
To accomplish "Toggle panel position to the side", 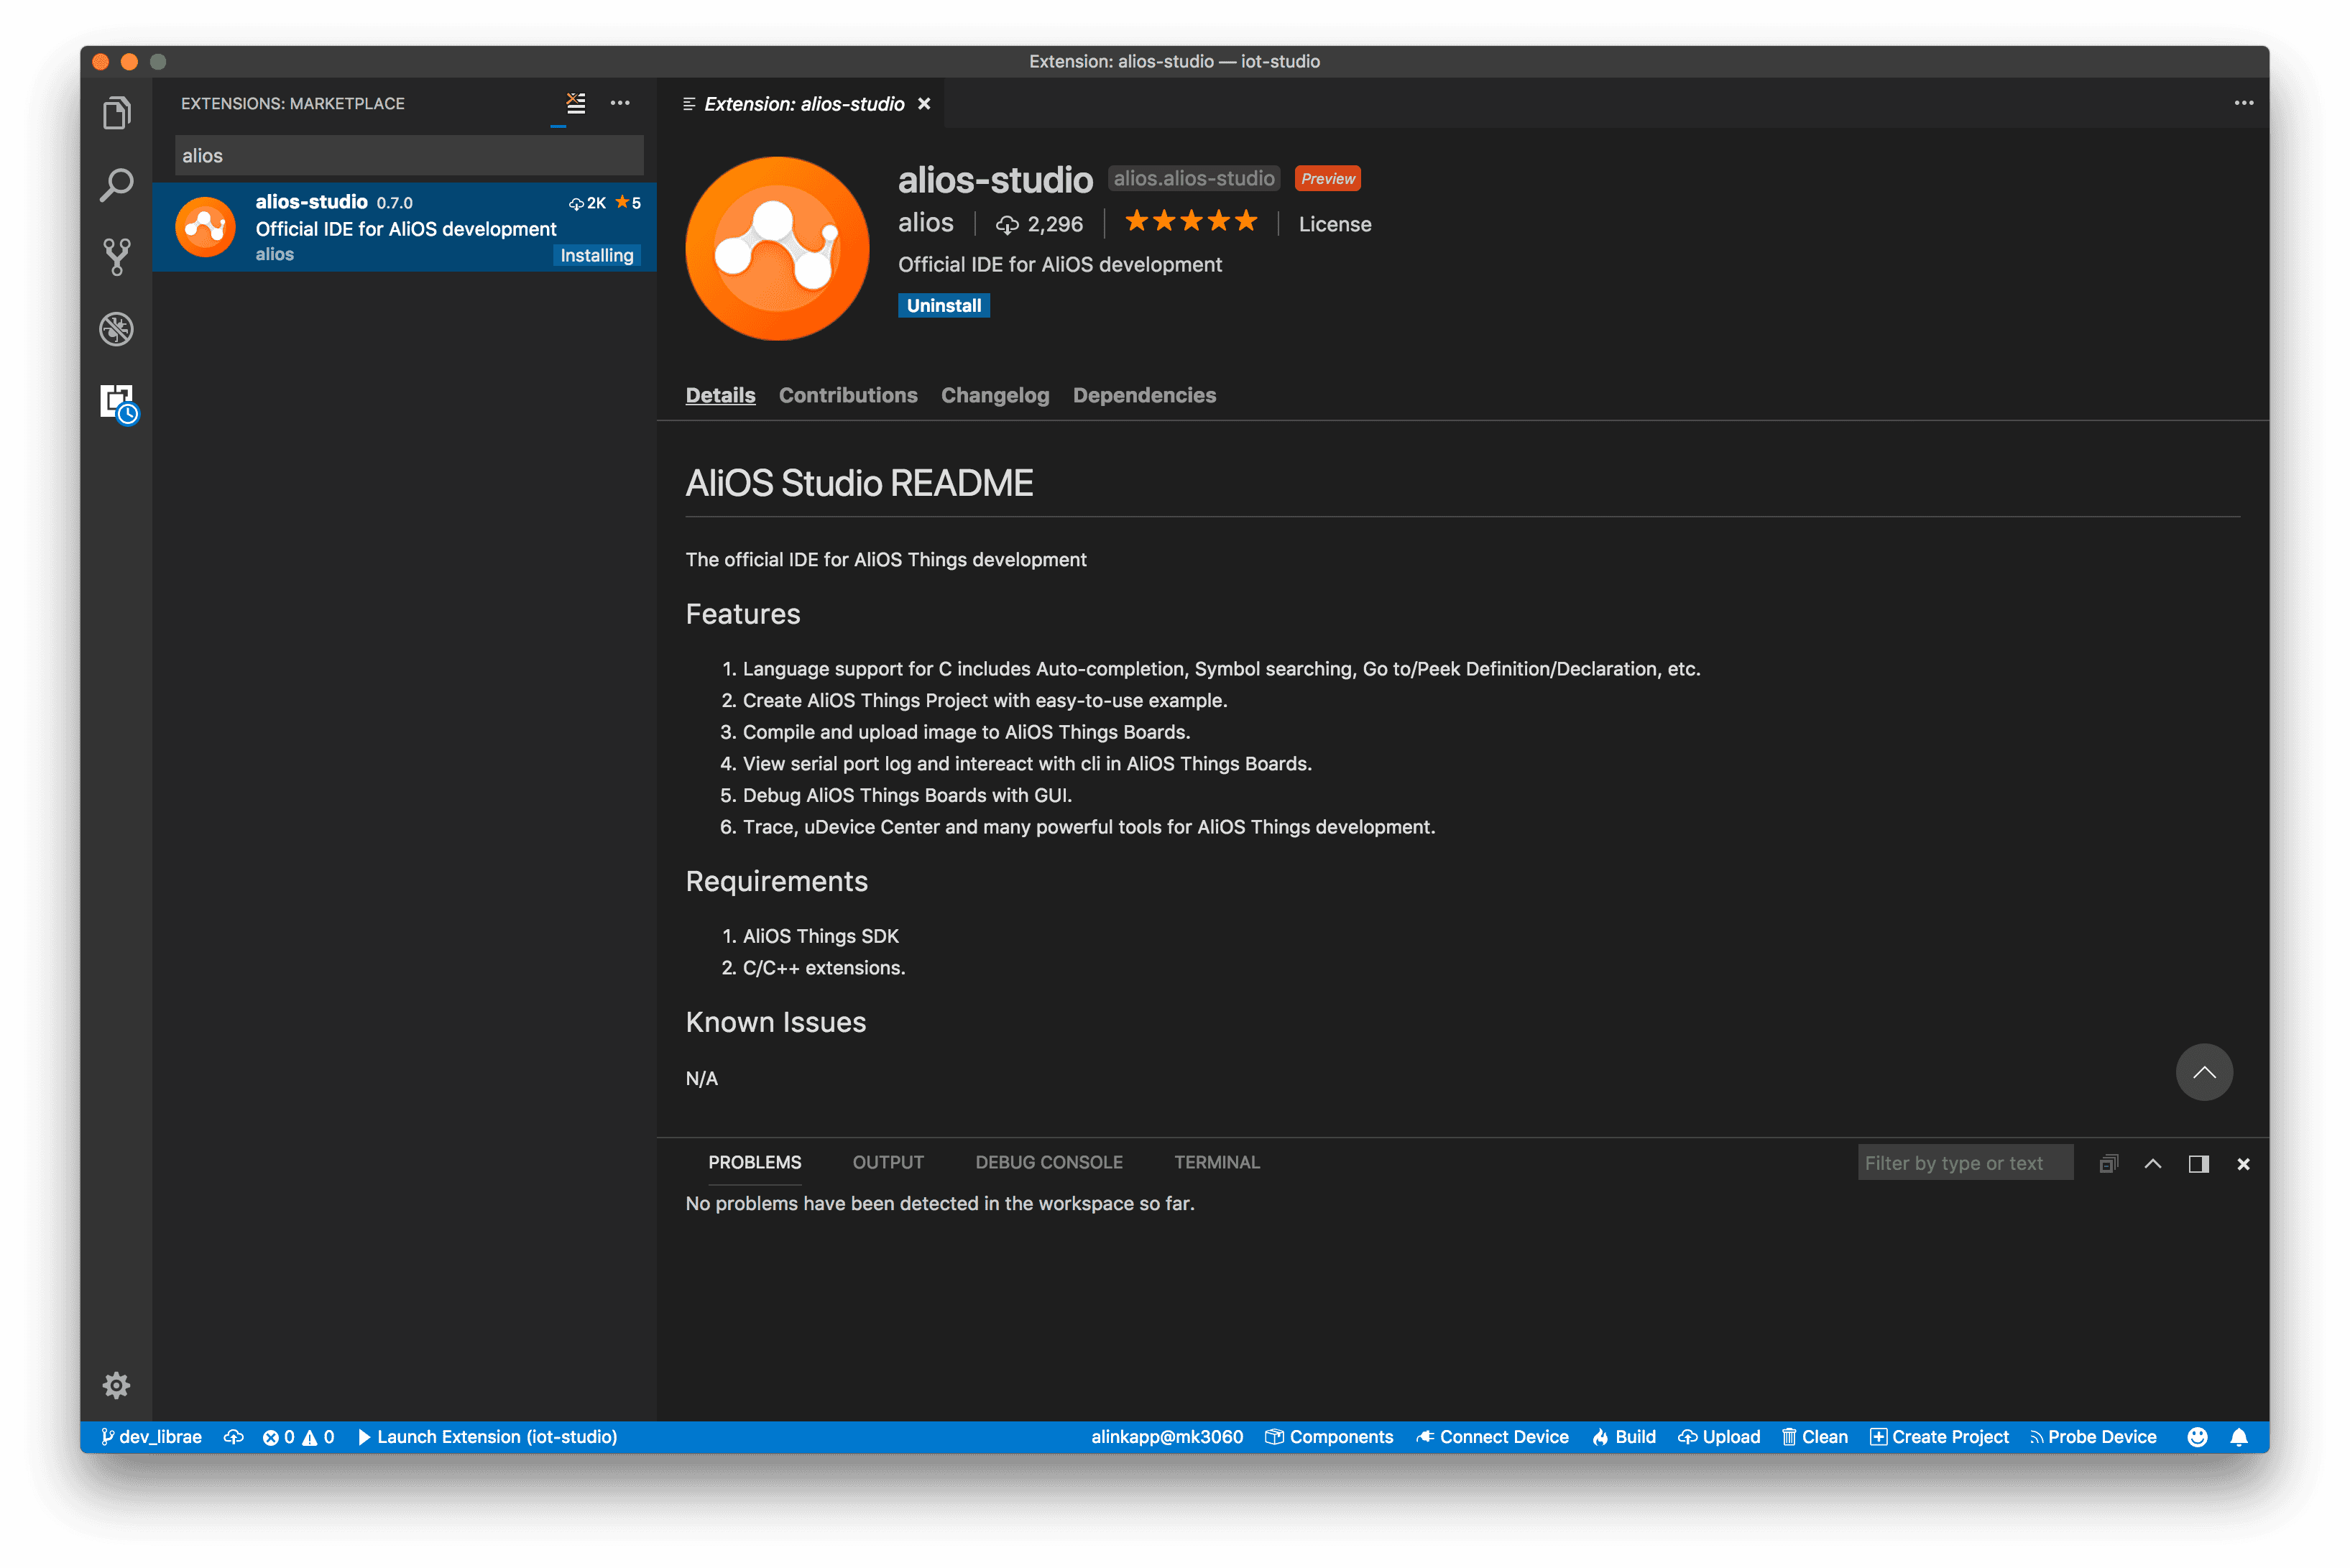I will point(2198,1164).
